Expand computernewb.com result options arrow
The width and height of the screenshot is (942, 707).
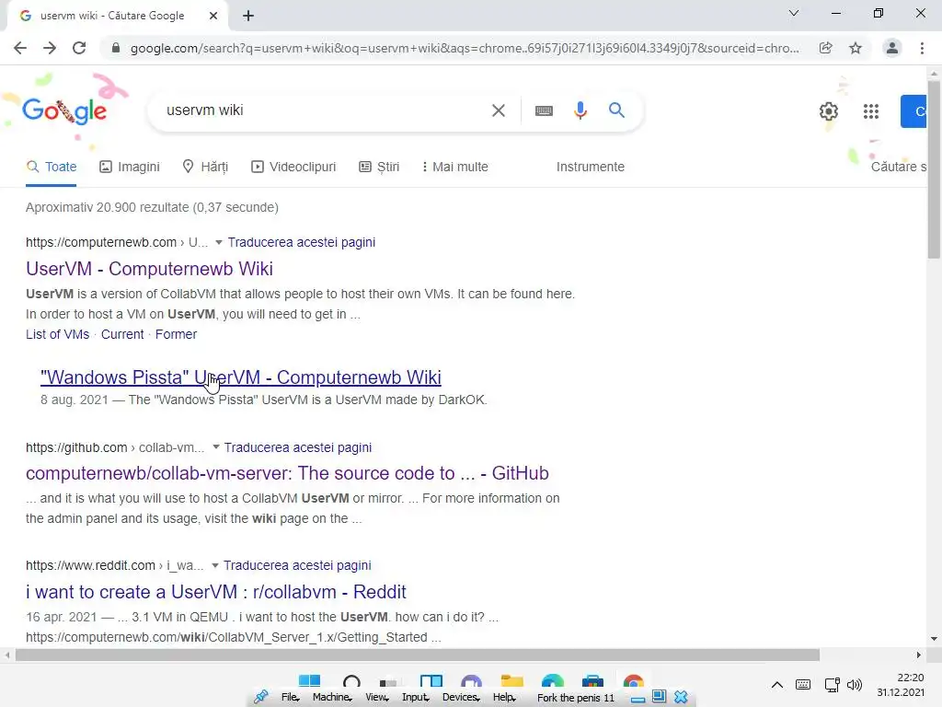(x=219, y=242)
